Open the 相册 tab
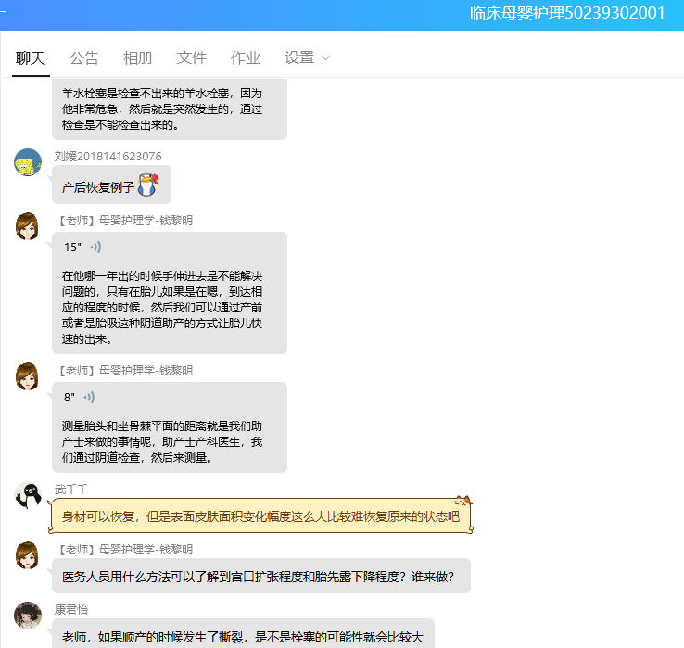The width and height of the screenshot is (684, 648). click(x=138, y=57)
